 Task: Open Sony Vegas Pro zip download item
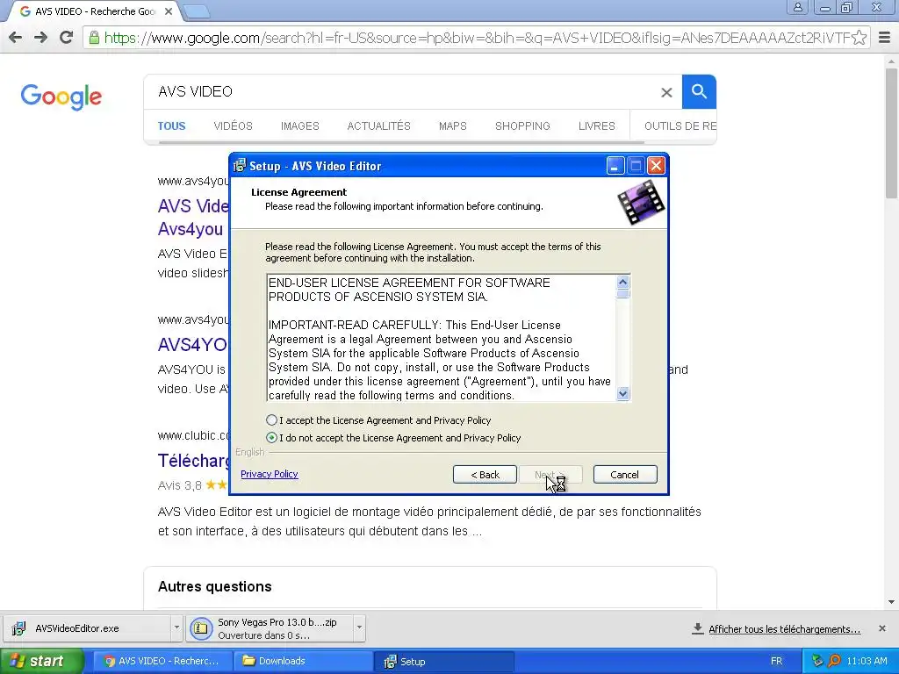pos(270,628)
